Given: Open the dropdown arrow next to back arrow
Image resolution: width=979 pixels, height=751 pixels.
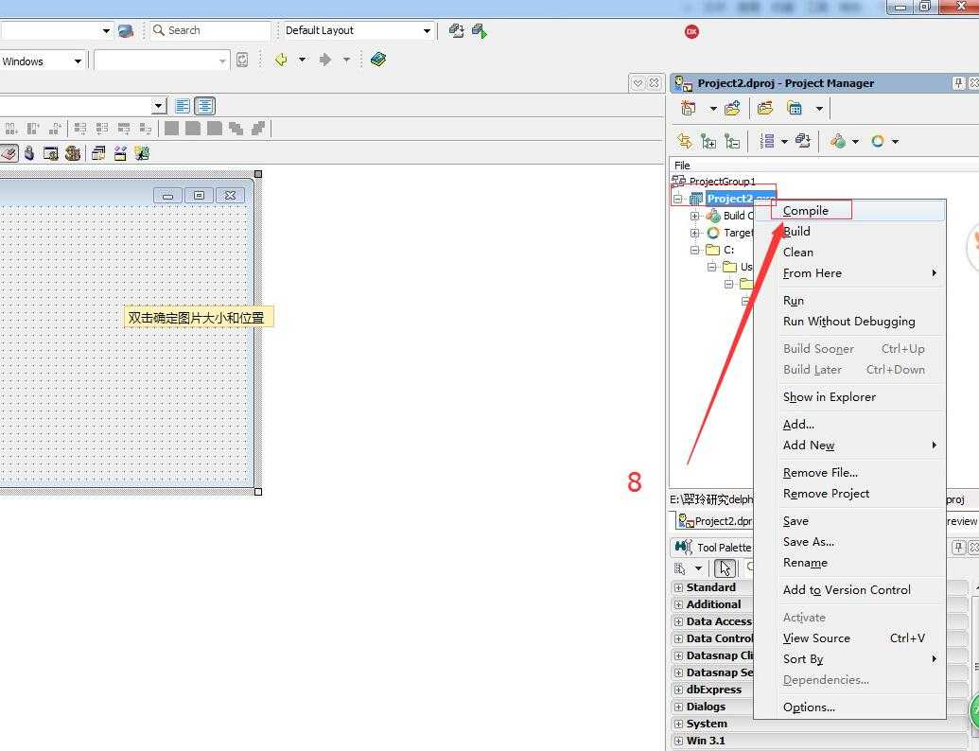Looking at the screenshot, I should coord(302,60).
